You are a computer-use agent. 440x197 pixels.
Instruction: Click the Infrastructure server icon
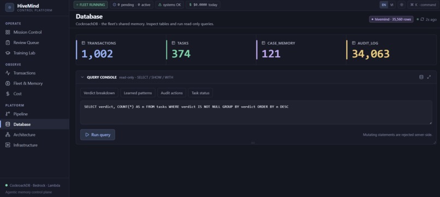coord(8,145)
